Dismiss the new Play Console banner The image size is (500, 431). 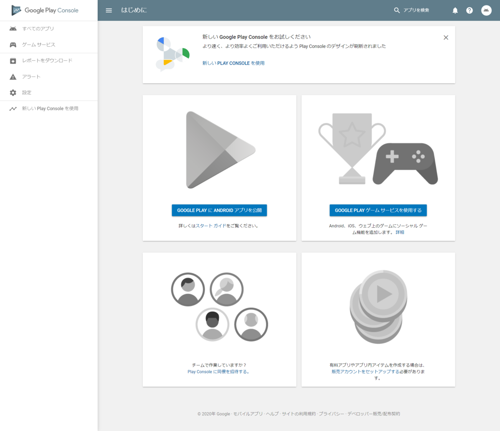(x=446, y=37)
